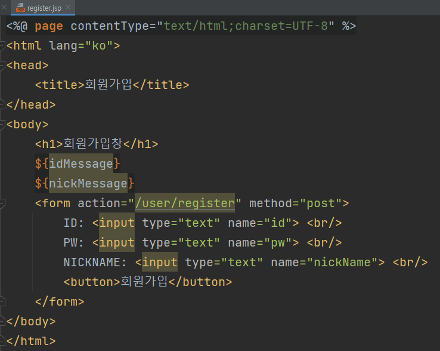The height and width of the screenshot is (351, 440).
Task: Click the name value "id"
Action: (278, 223)
